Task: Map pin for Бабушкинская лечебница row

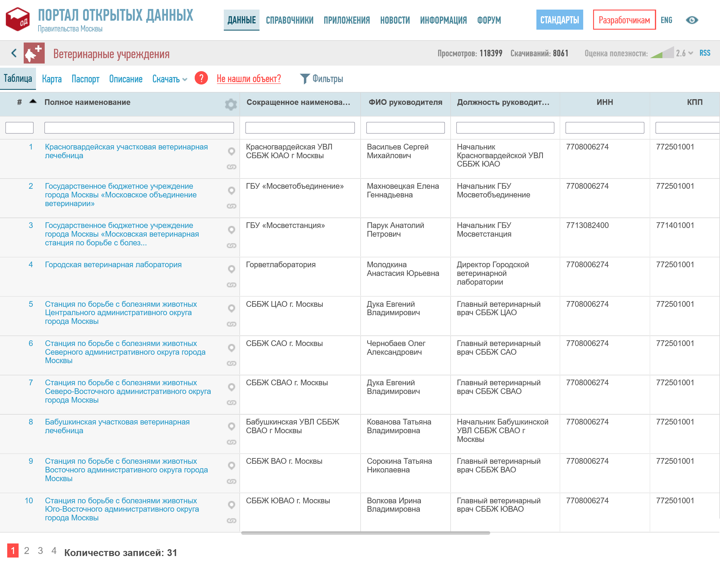Action: (231, 426)
